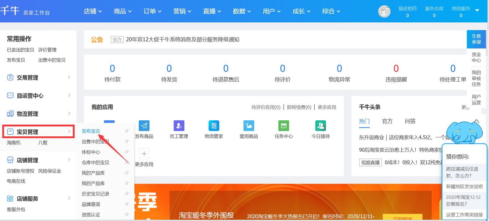Click the 自运营中心 chat bubble icon
The image size is (489, 221).
[10, 96]
